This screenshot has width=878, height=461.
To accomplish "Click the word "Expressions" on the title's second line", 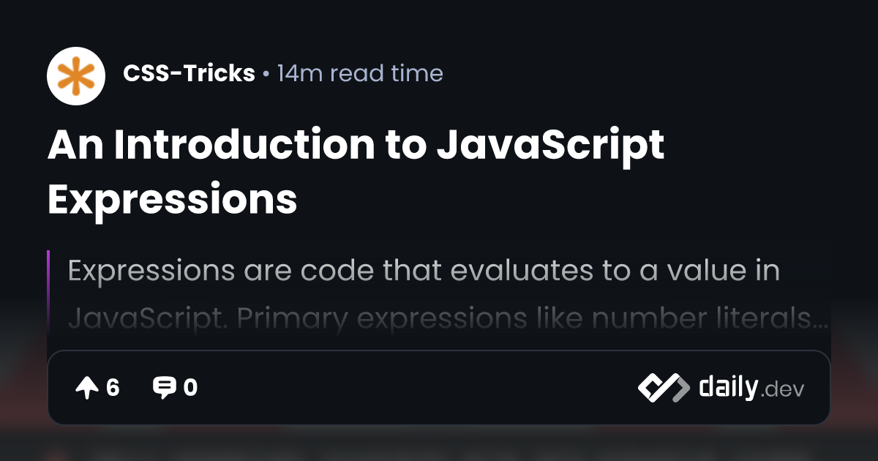I will click(x=172, y=198).
